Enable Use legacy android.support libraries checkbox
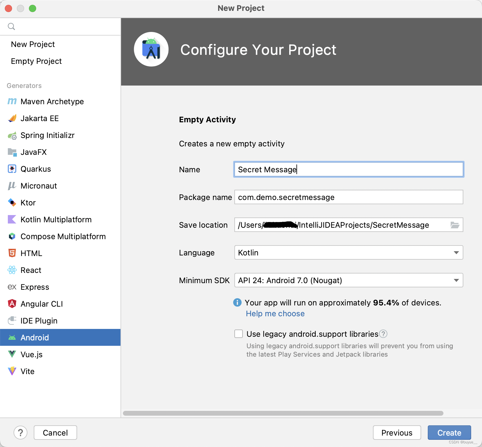 (x=239, y=334)
